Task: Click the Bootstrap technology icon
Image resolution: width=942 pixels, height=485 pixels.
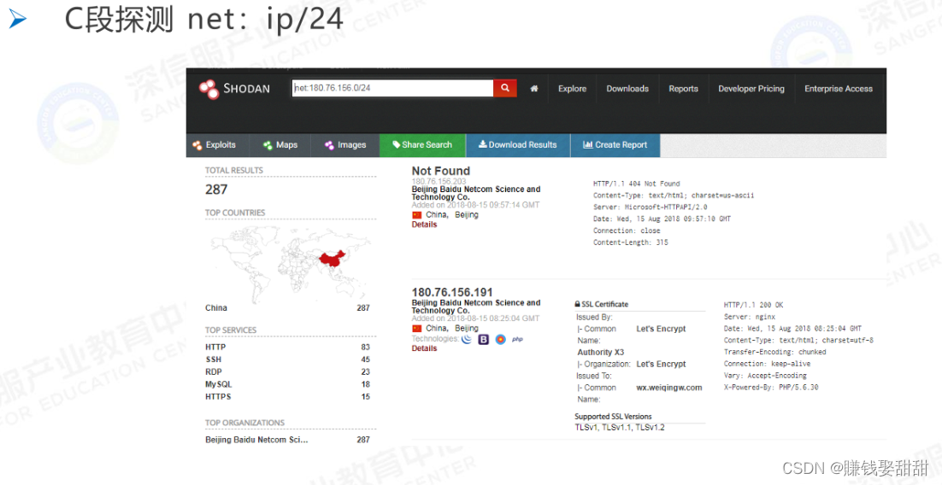Action: click(x=483, y=339)
